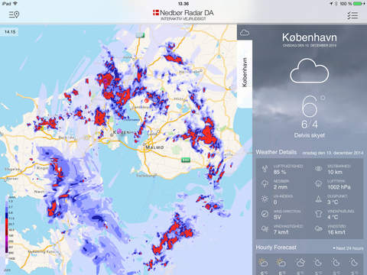Click the wind direction compass icon
The height and width of the screenshot is (275, 367).
click(x=265, y=214)
